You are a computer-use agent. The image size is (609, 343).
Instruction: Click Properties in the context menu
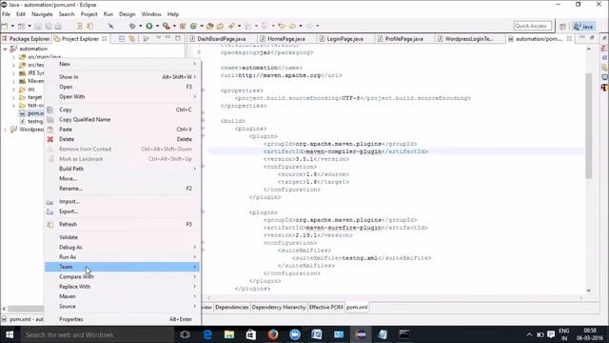(x=123, y=319)
